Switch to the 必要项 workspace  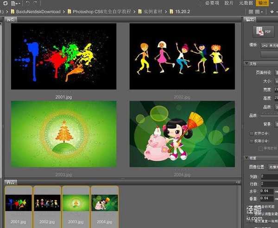point(211,3)
